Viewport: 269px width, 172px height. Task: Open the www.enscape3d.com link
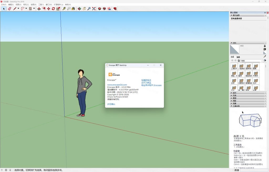pos(117,85)
